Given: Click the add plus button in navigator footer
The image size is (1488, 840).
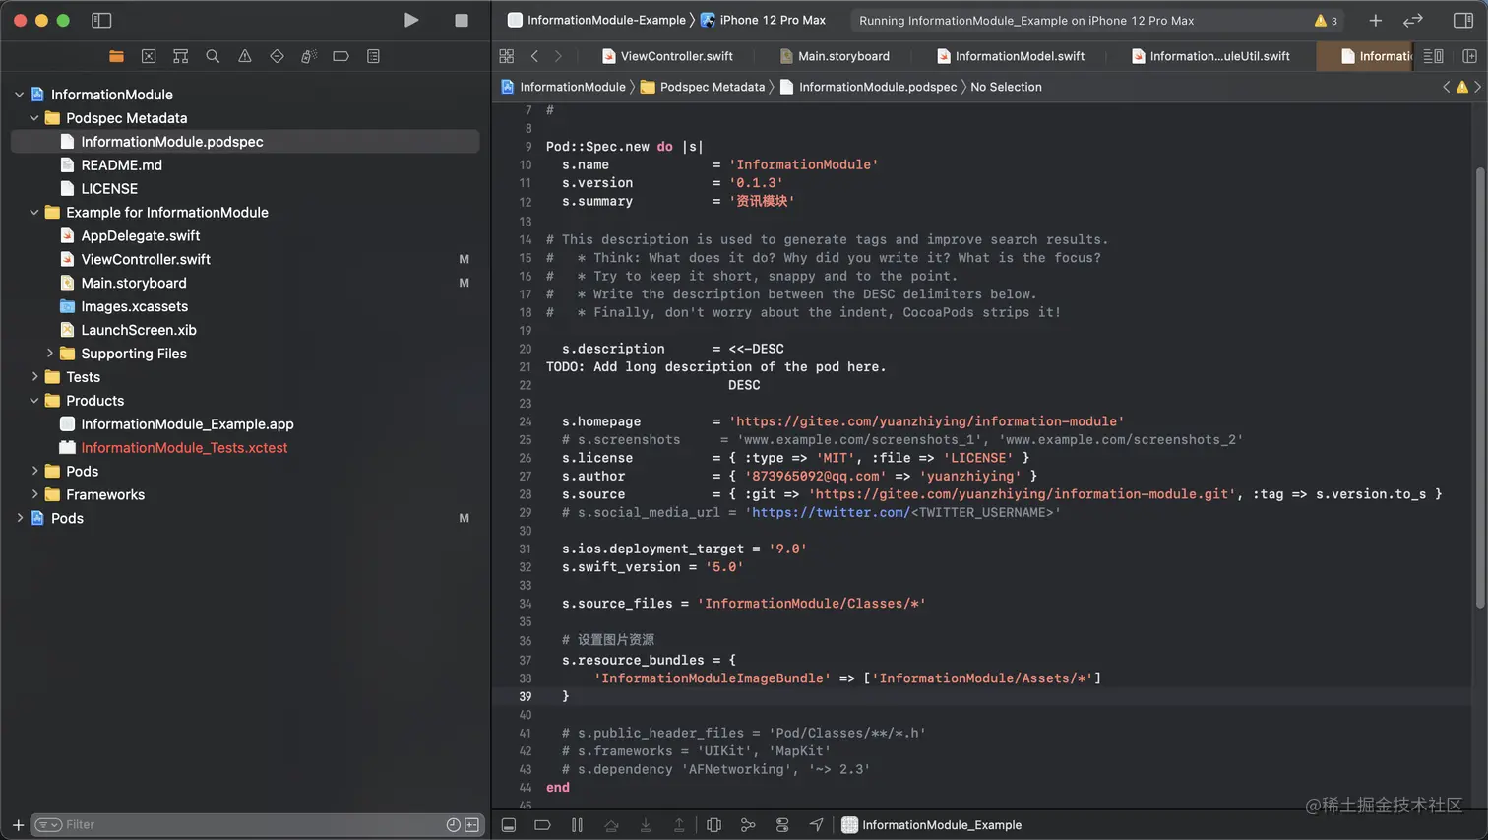Looking at the screenshot, I should [18, 825].
